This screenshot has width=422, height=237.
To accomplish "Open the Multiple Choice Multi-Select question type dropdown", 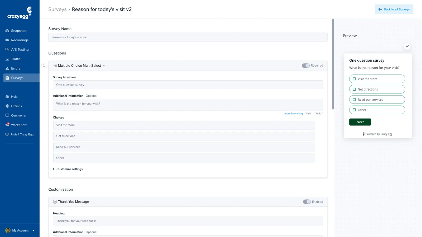I will click(79, 66).
